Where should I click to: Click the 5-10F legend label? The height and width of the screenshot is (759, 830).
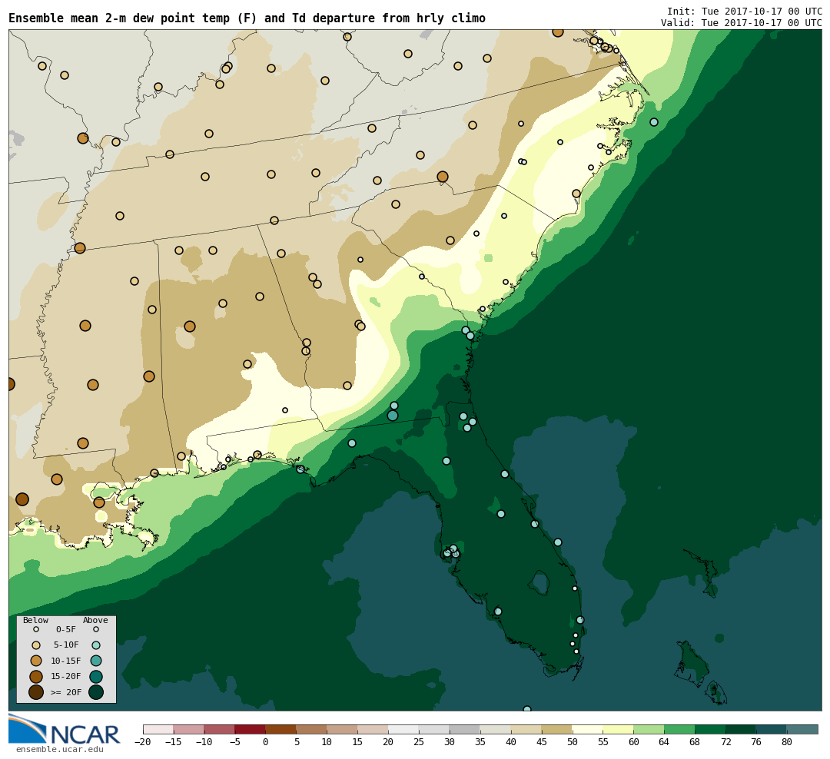(66, 645)
